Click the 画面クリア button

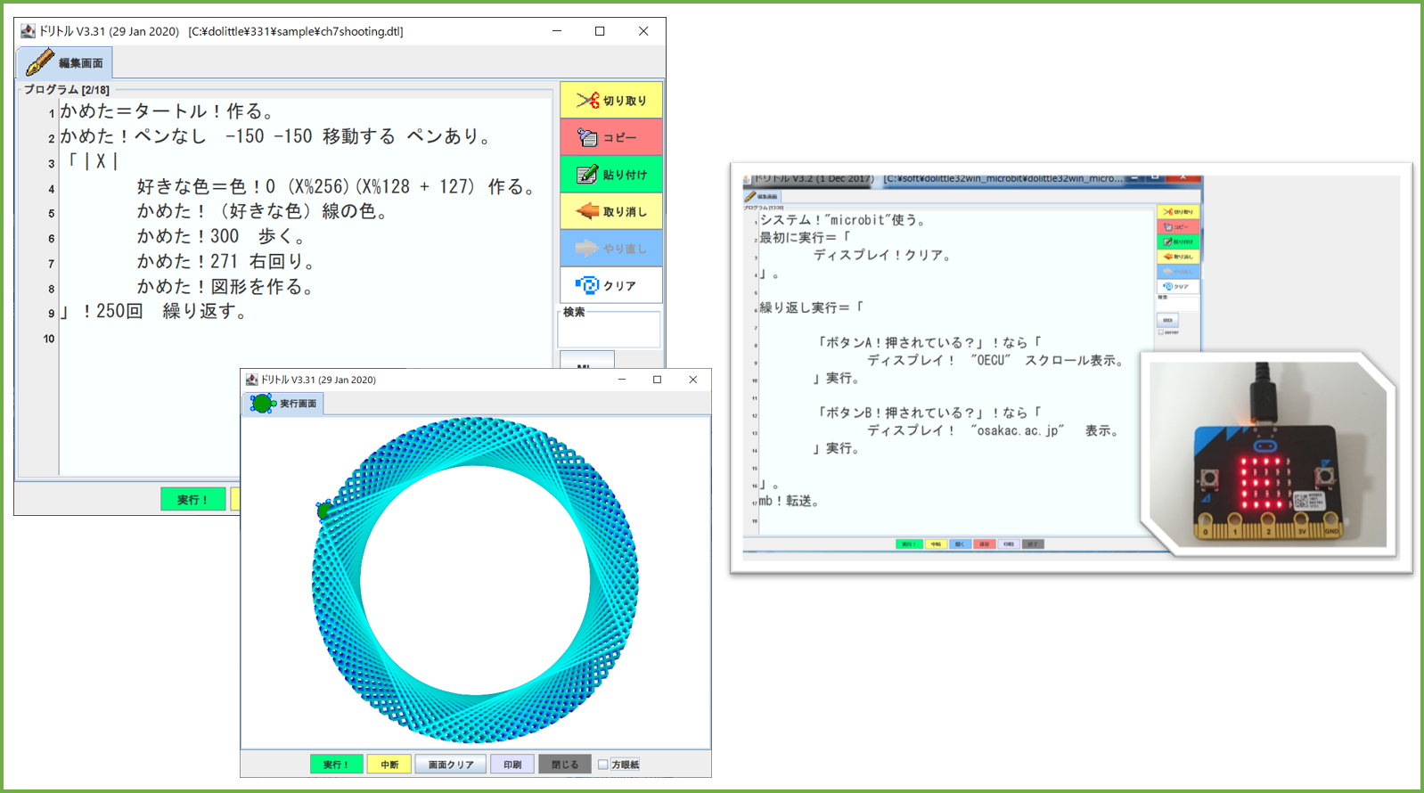pos(451,764)
